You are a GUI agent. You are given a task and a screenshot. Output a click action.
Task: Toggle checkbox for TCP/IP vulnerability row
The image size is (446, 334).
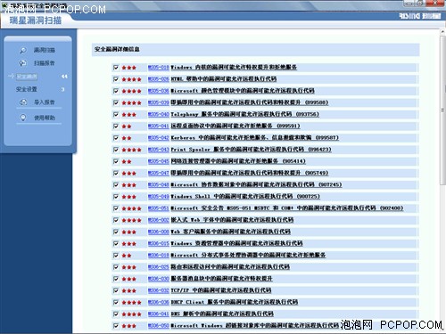point(116,290)
